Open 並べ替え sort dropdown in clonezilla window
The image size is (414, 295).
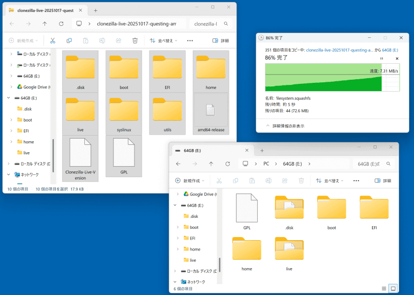click(x=164, y=41)
